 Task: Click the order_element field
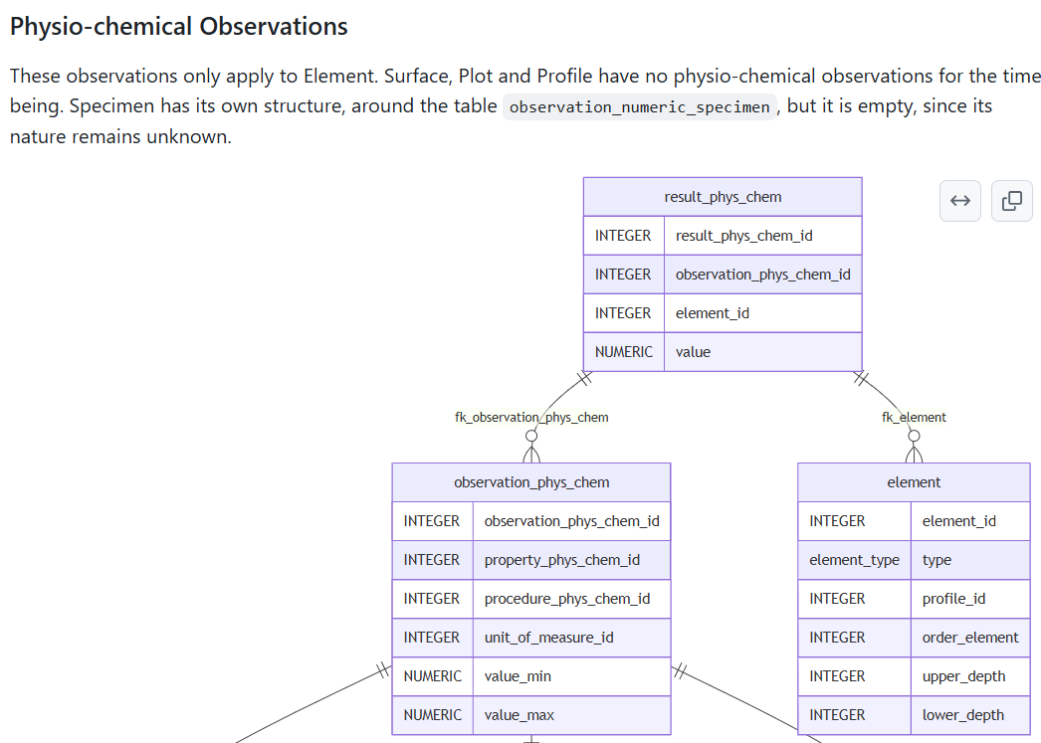[969, 638]
